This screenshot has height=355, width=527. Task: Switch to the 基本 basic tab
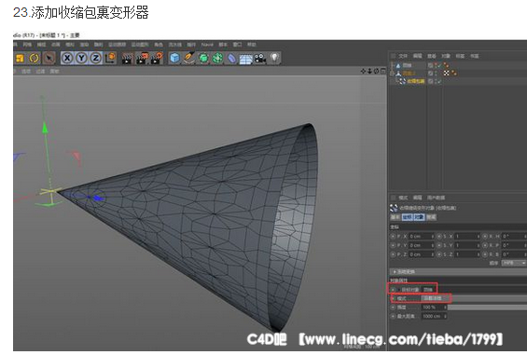click(x=395, y=217)
